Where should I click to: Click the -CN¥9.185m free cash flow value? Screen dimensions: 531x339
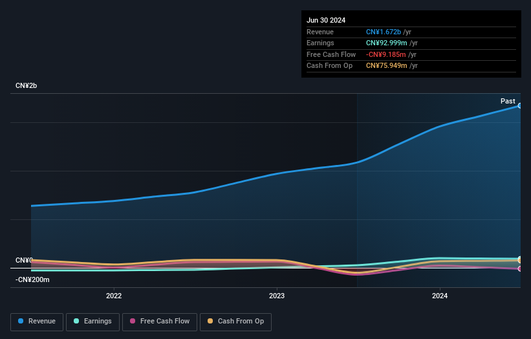pyautogui.click(x=385, y=54)
